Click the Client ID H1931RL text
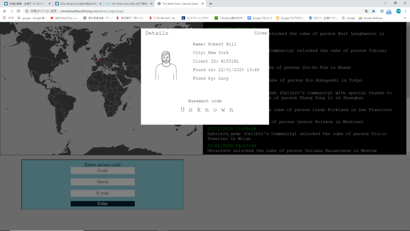The image size is (410, 231). pyautogui.click(x=216, y=61)
